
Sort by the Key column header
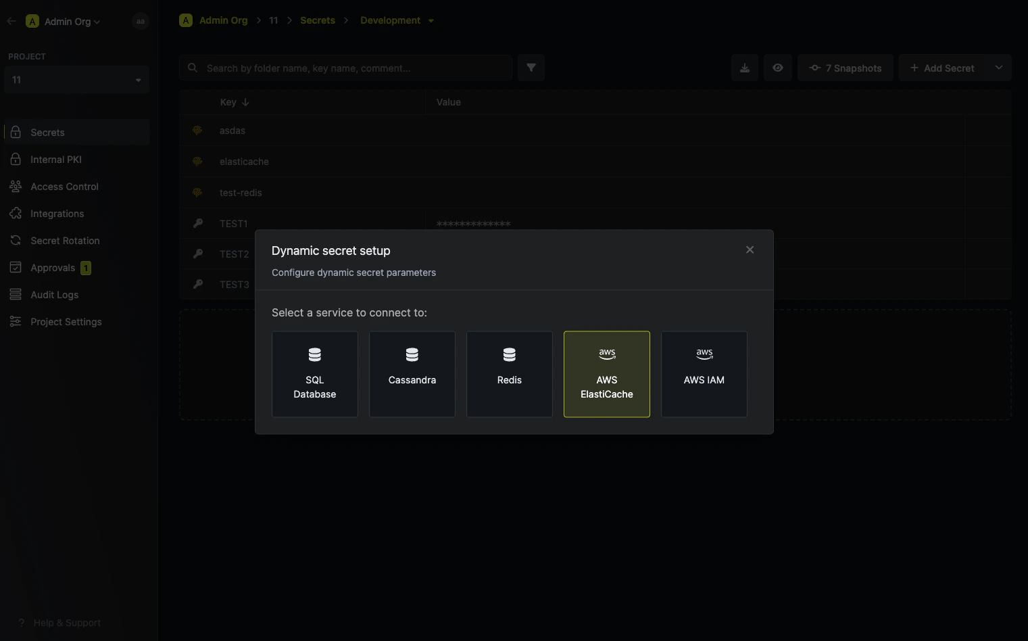(x=235, y=102)
